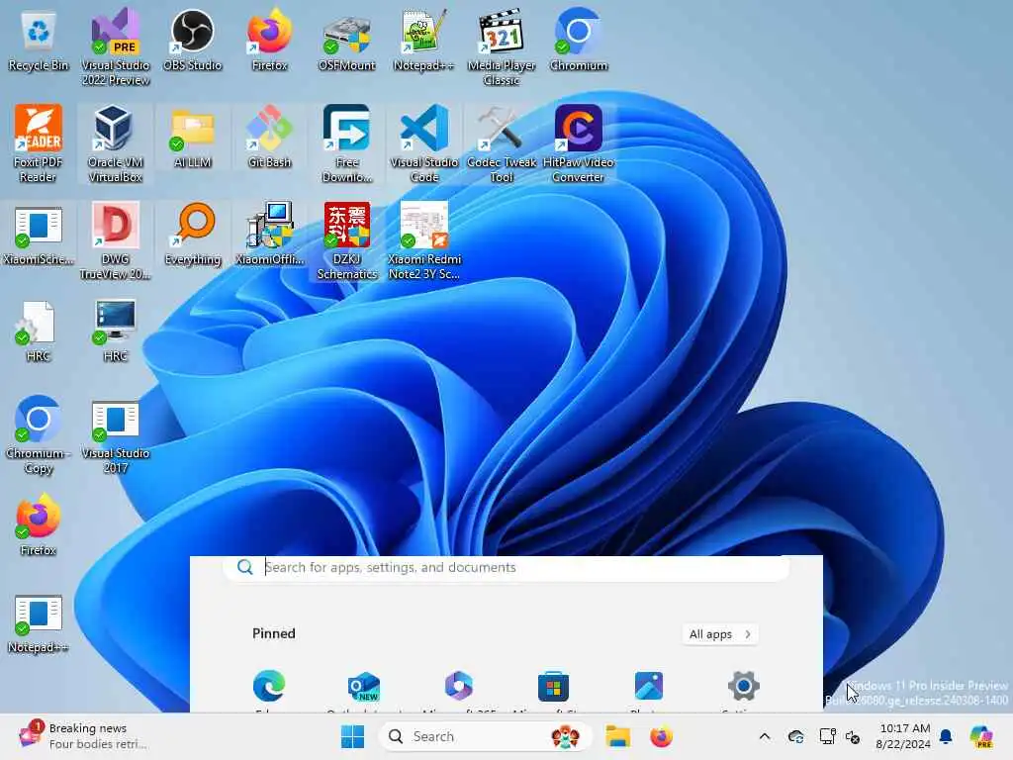The width and height of the screenshot is (1013, 760).
Task: Select Notepad++ icon at bottom left desktop
Action: click(39, 622)
